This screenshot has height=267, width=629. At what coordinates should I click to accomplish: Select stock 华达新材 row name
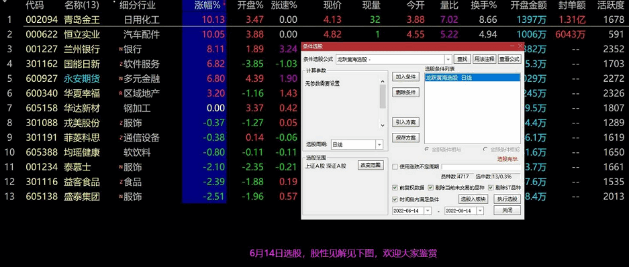click(x=82, y=108)
